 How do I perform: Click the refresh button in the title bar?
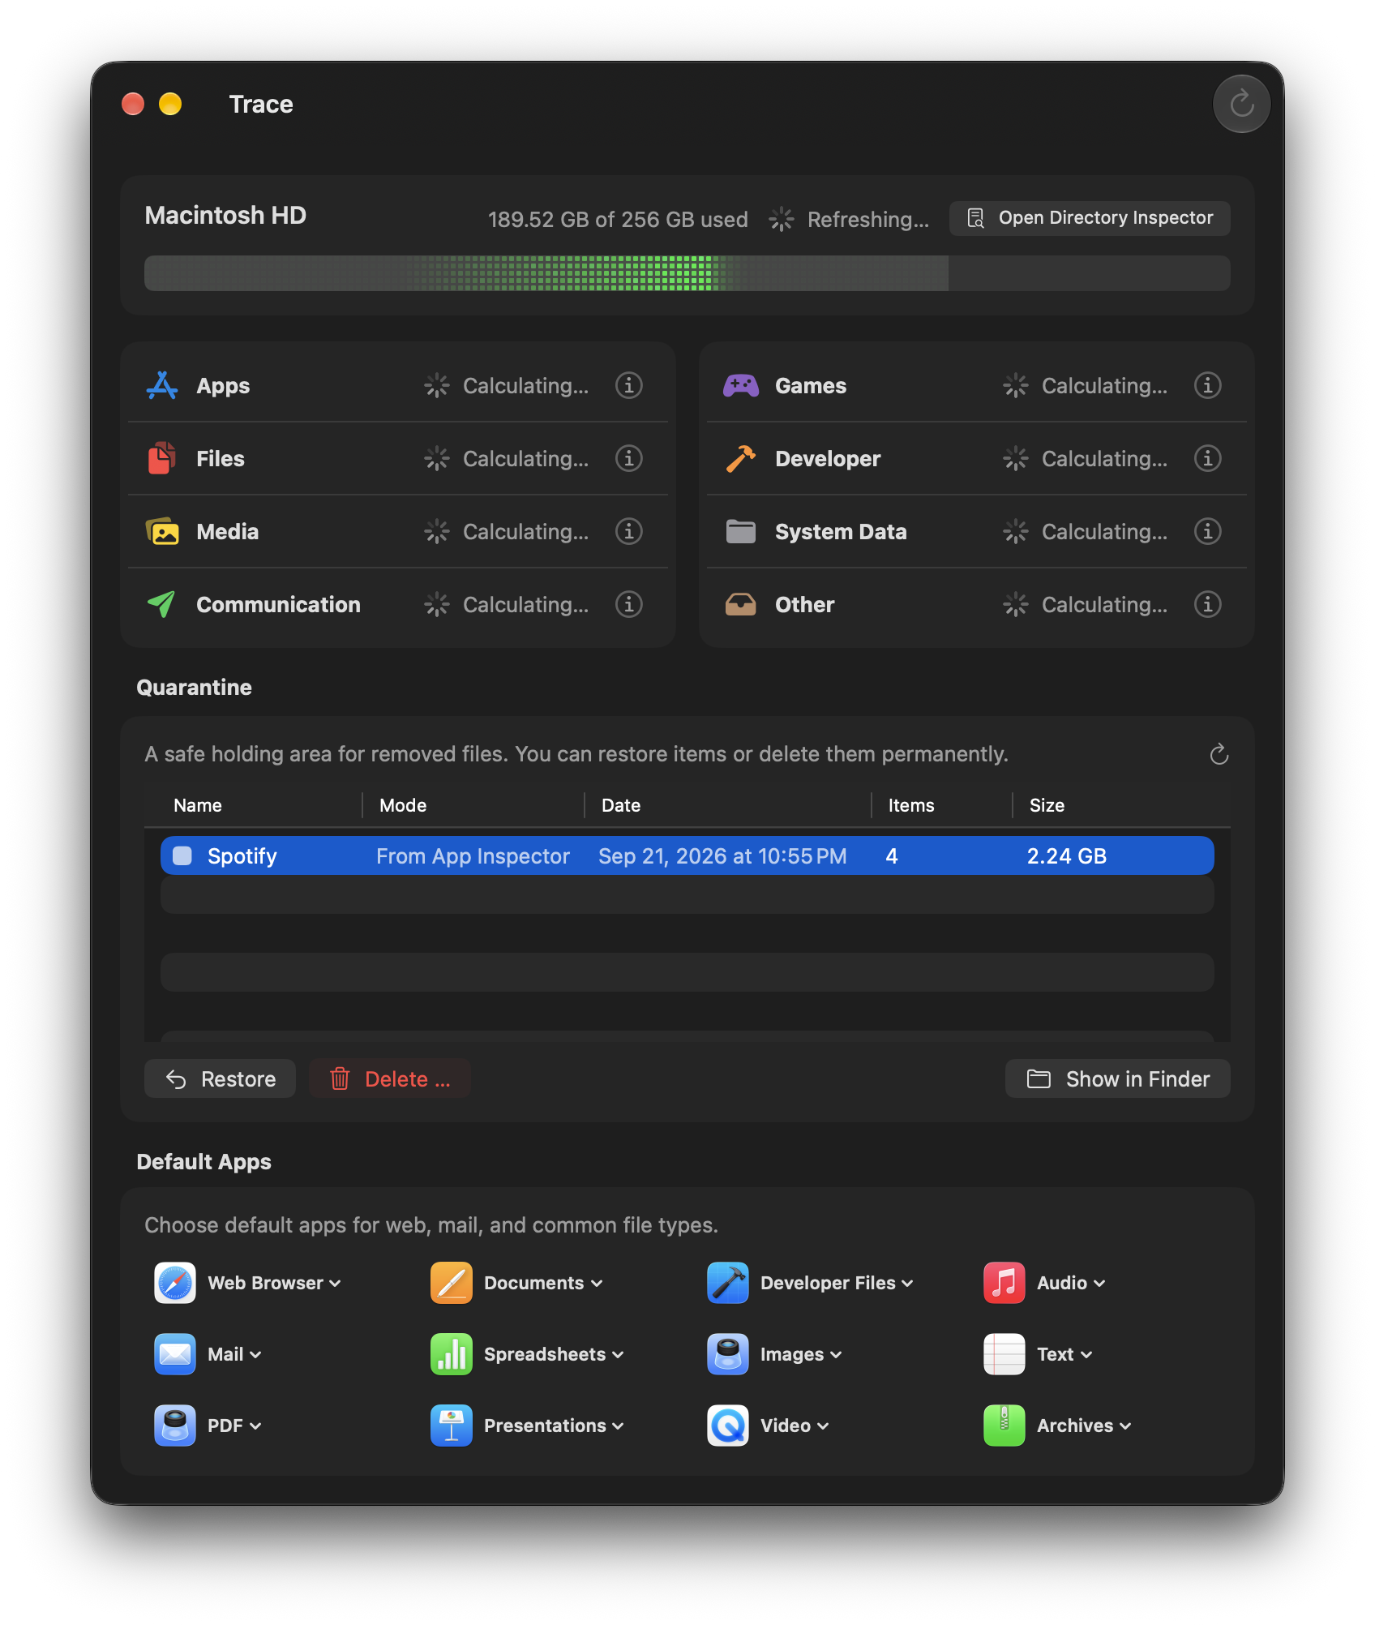(1240, 104)
